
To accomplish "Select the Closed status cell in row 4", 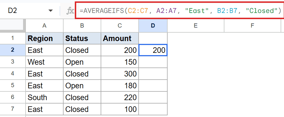I will (x=82, y=73).
